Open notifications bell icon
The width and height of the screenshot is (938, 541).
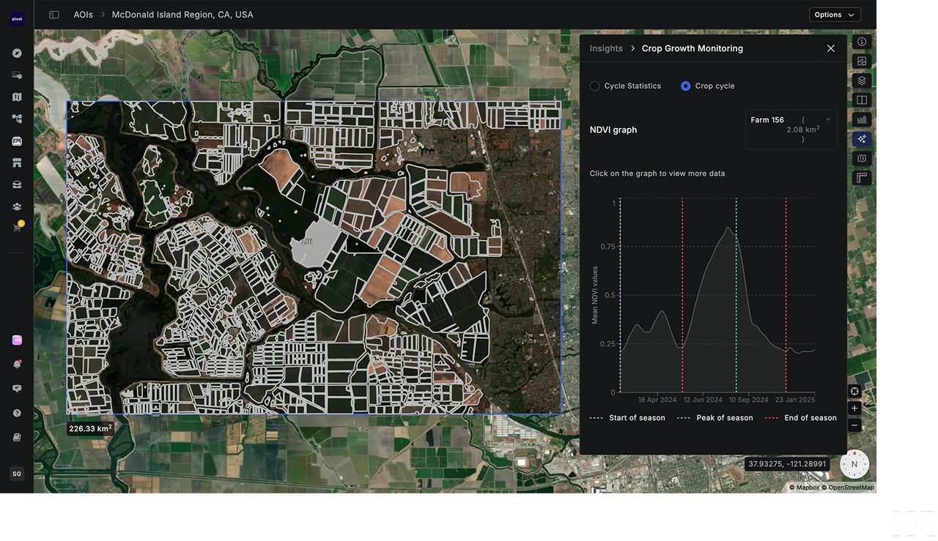point(17,364)
